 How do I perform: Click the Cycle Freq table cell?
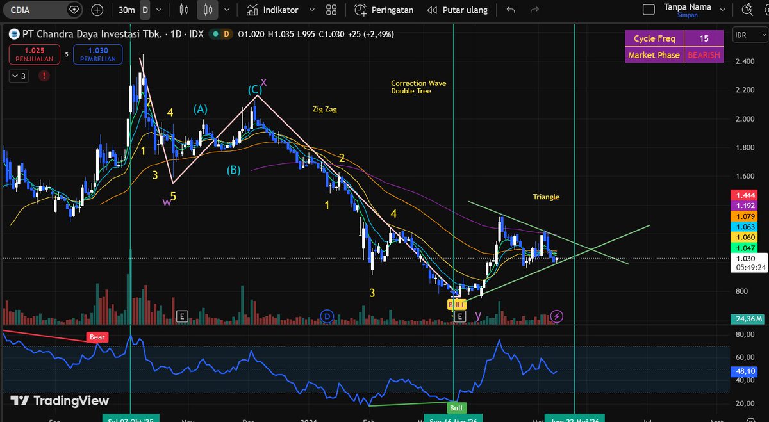[x=654, y=38]
